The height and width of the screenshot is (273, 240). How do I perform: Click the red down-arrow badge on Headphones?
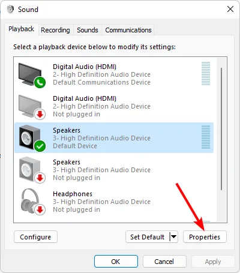point(40,209)
